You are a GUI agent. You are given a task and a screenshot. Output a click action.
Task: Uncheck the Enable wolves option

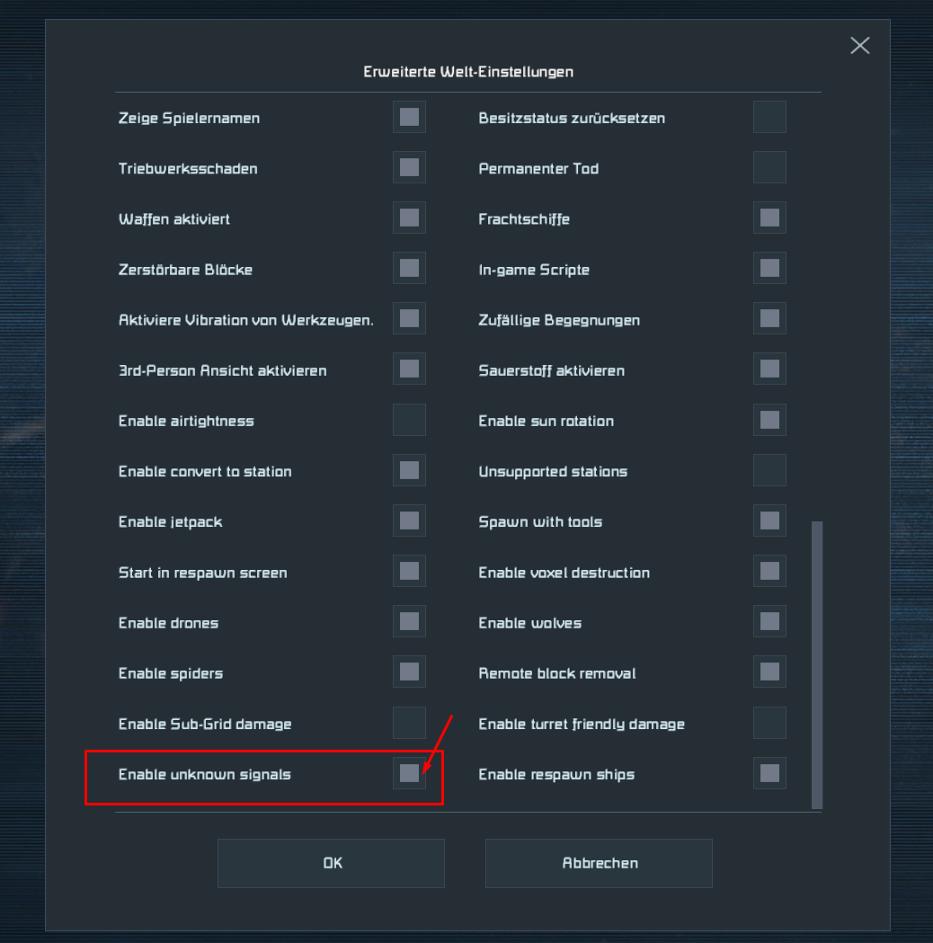[x=769, y=622]
